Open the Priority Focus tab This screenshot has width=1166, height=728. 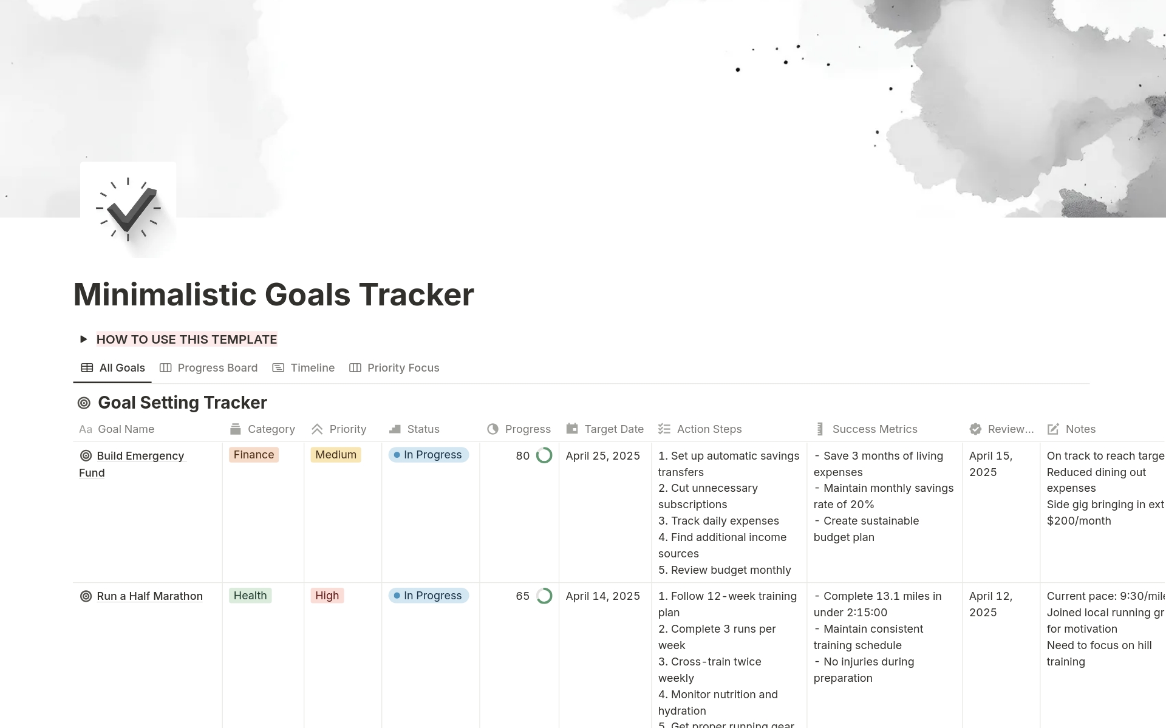point(394,368)
